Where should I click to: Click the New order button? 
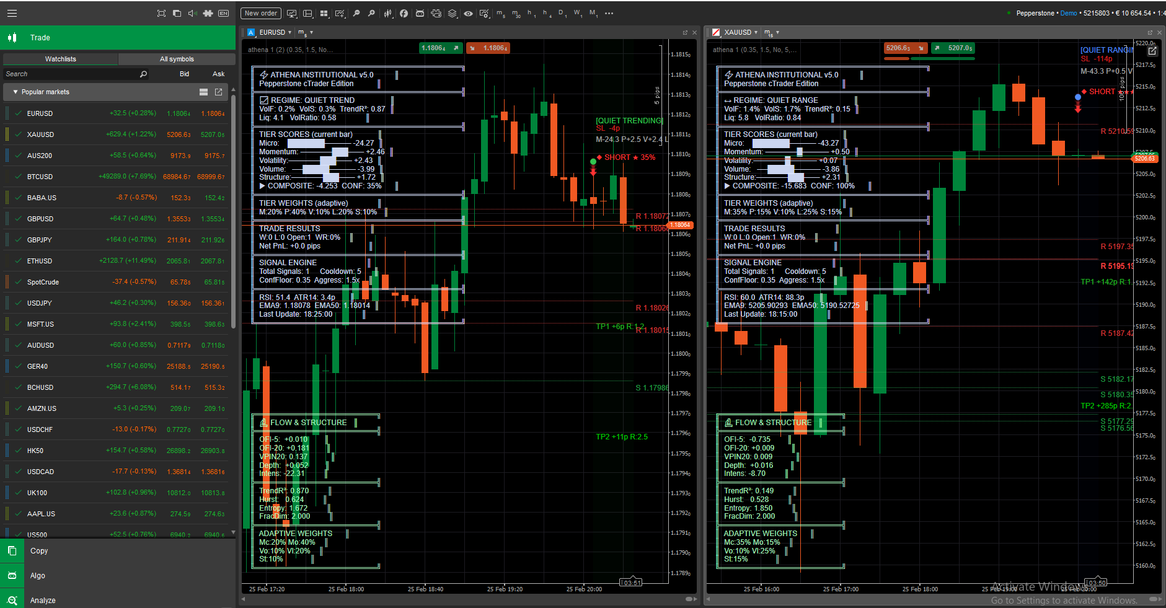[x=260, y=13]
